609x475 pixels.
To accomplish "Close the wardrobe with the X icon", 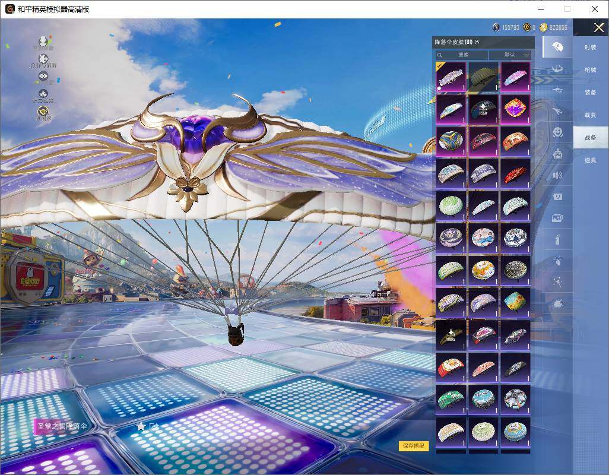I will pos(598,27).
